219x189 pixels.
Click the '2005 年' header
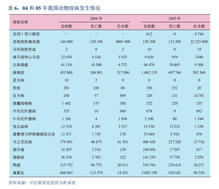point(174,19)
